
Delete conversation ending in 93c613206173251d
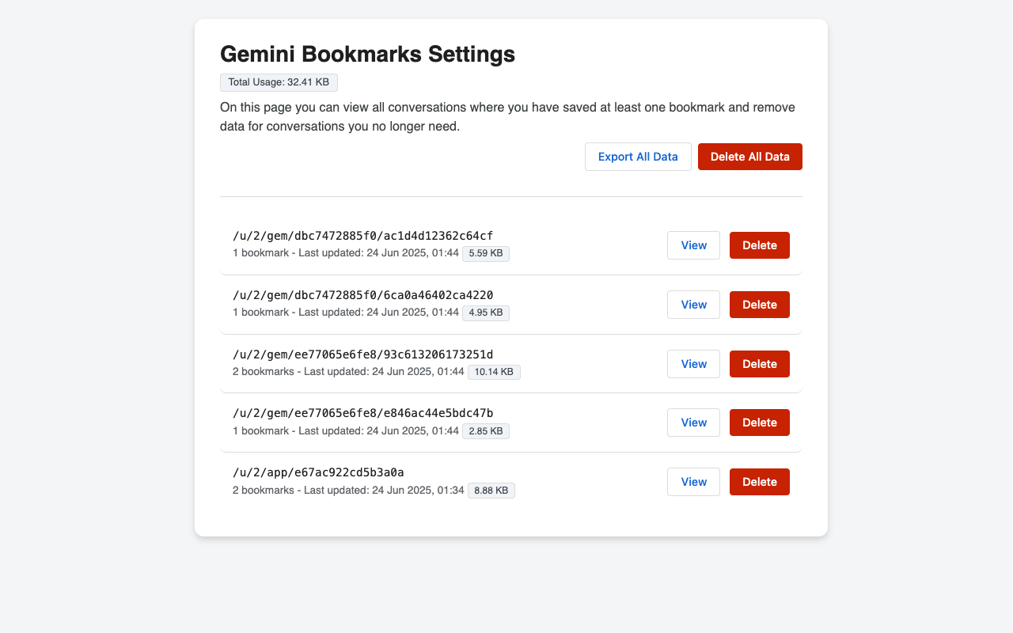pyautogui.click(x=760, y=364)
